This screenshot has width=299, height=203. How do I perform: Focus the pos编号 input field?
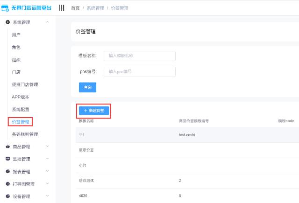point(140,72)
